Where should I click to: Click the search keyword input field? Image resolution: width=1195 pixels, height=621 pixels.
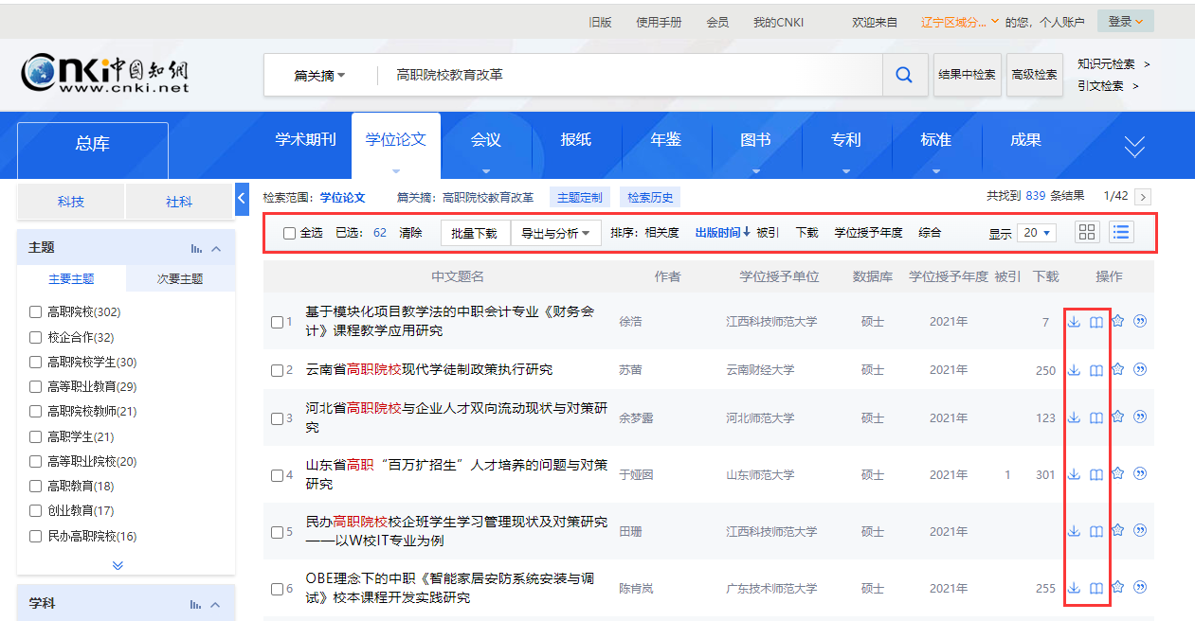pyautogui.click(x=628, y=75)
